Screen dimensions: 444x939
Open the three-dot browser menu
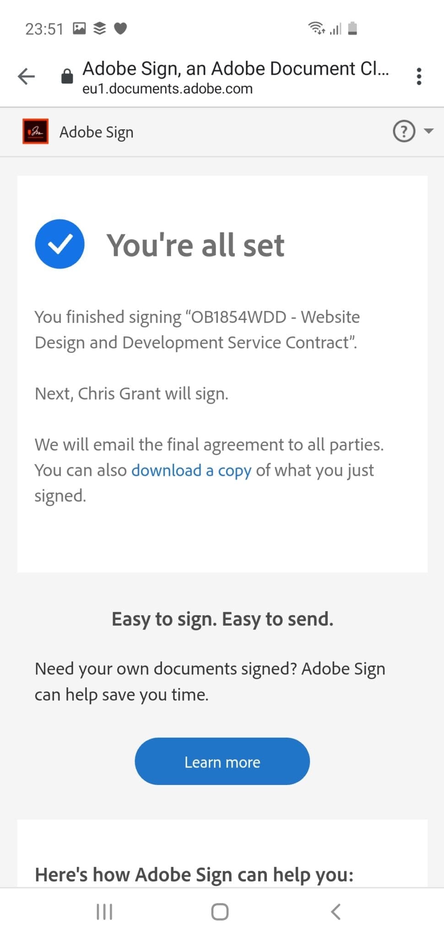click(419, 76)
